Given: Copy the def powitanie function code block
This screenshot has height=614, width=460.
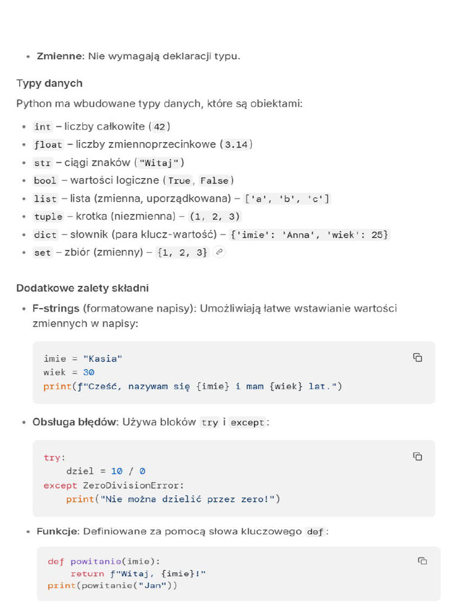Looking at the screenshot, I should [422, 561].
